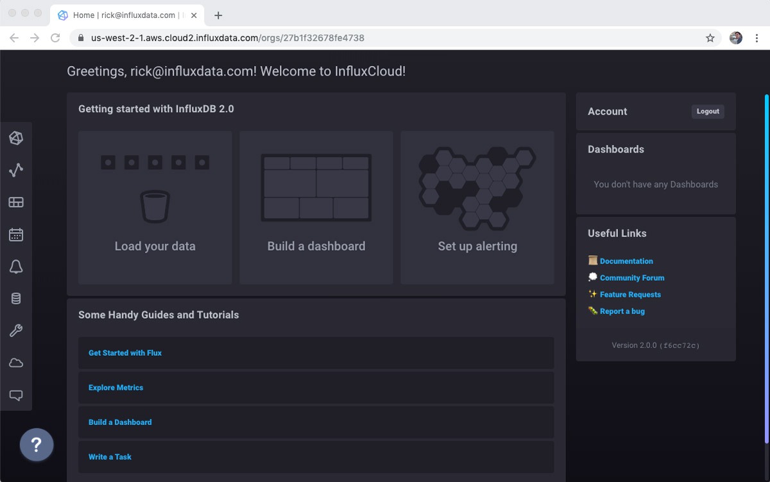Bookmark the page using the star icon
The height and width of the screenshot is (482, 770).
pos(710,38)
